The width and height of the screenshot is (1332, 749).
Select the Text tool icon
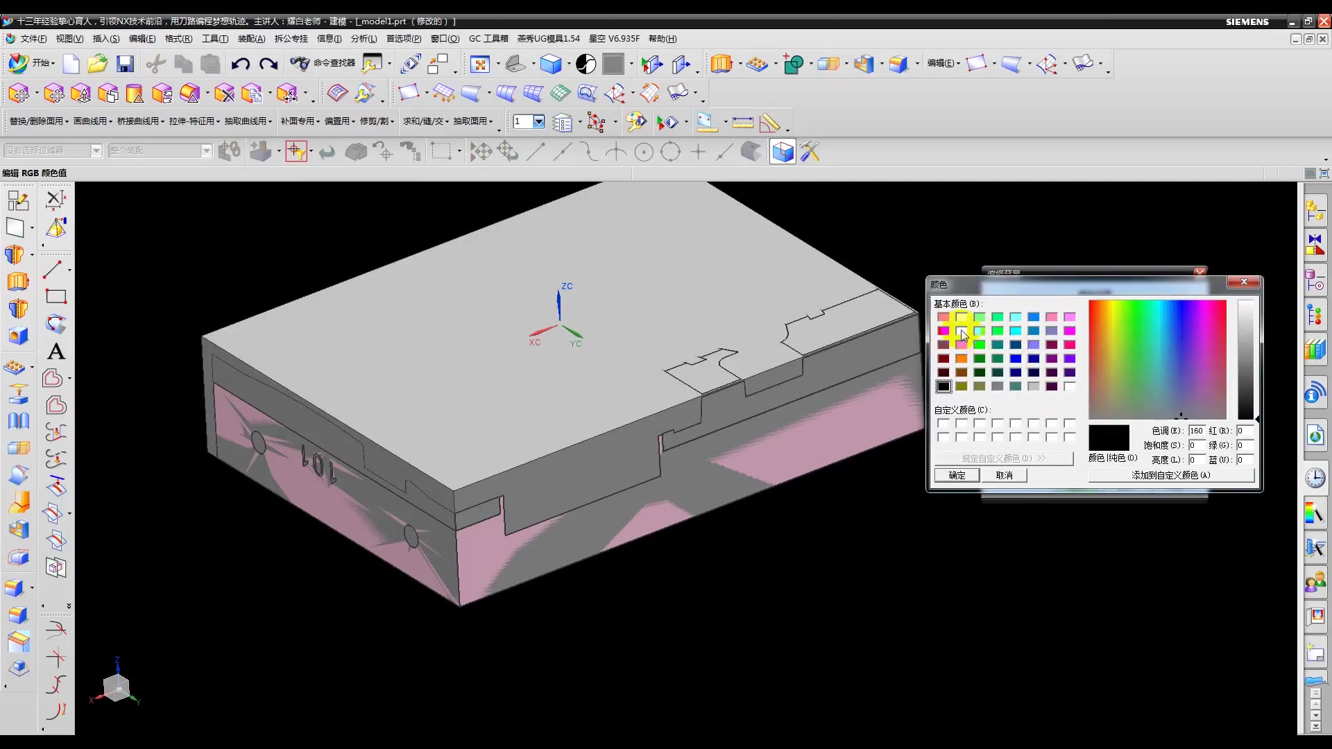click(56, 352)
